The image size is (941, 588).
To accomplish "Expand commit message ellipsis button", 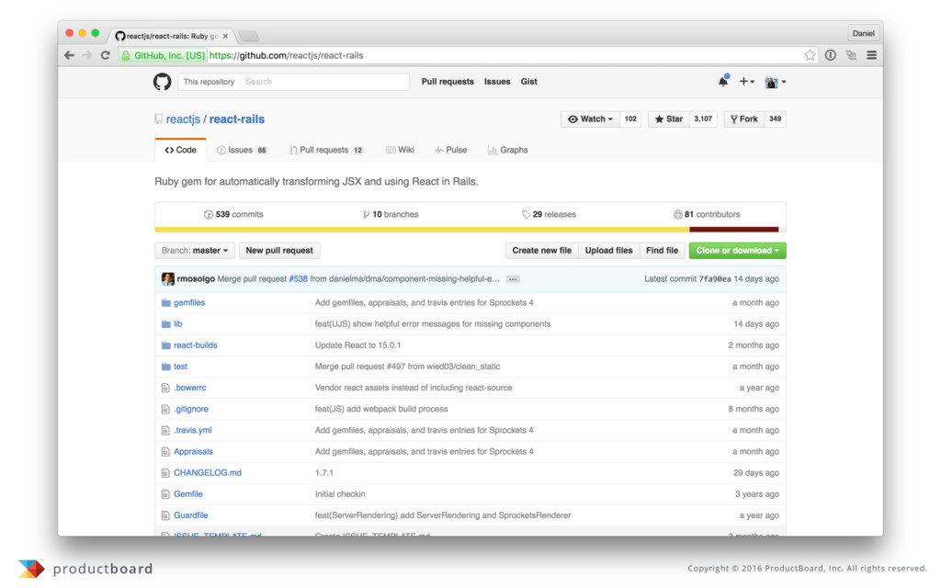I will point(512,279).
